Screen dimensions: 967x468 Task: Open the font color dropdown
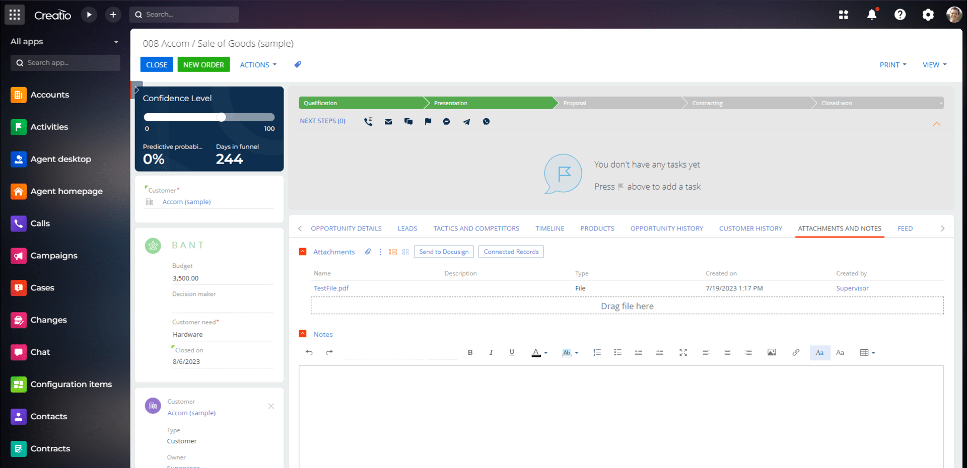click(539, 352)
